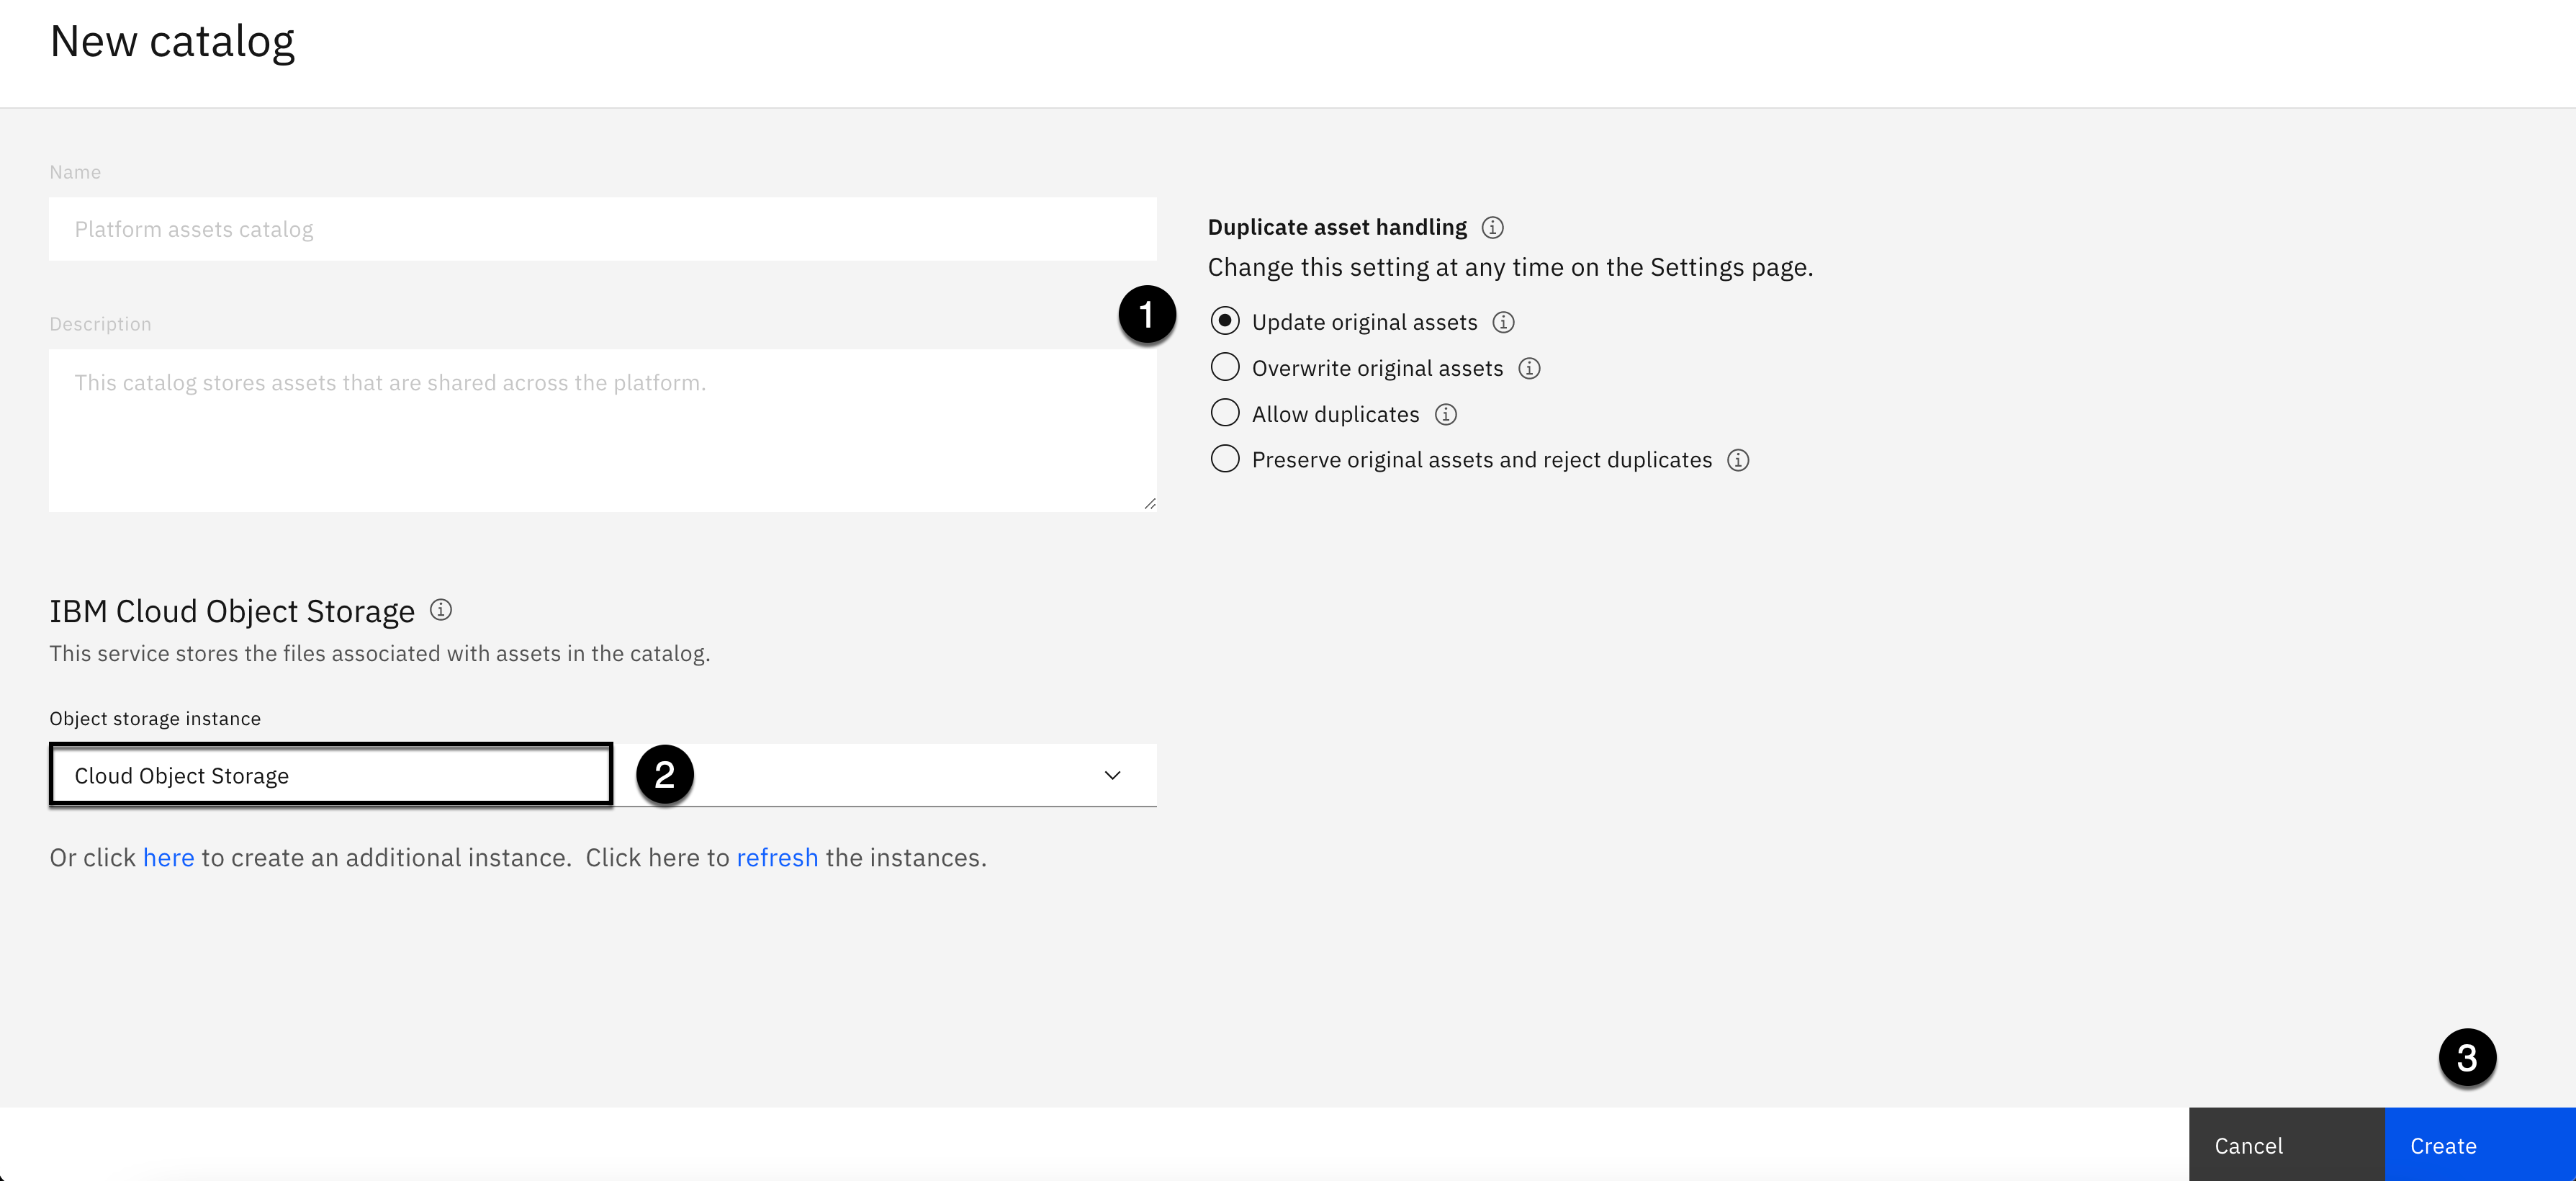Click the refresh instances link
The image size is (2576, 1181).
pyautogui.click(x=777, y=858)
